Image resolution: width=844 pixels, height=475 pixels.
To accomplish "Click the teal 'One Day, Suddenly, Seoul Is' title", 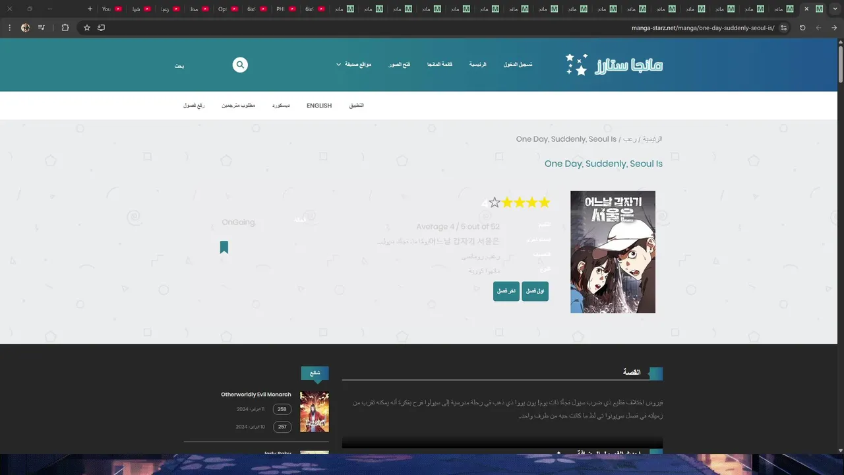I will pyautogui.click(x=603, y=164).
